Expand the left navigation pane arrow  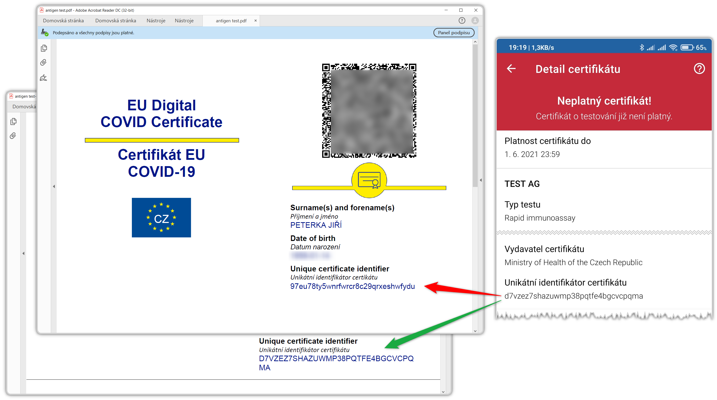[54, 186]
